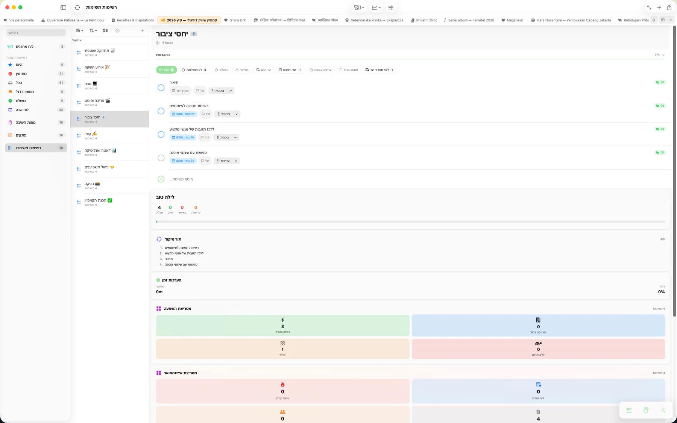677x423 pixels.
Task: Switch to Recettes & Inspirations tab
Action: click(x=132, y=20)
